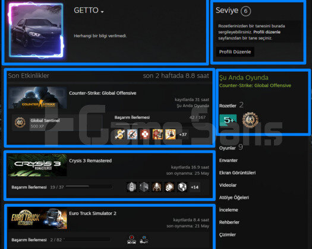This screenshot has width=312, height=249.
Task: Click the '42 / 167' achievement count
Action: (x=197, y=117)
